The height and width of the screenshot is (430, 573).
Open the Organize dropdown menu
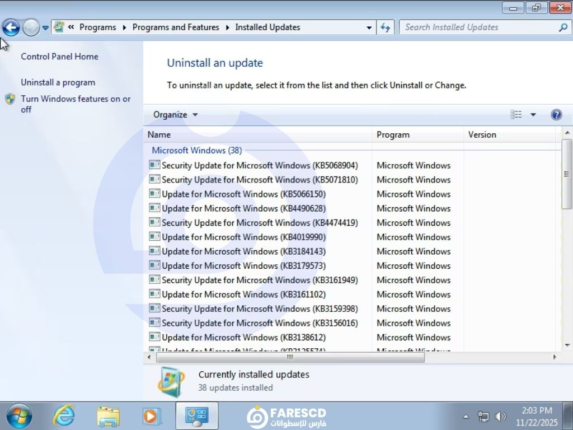(x=175, y=115)
